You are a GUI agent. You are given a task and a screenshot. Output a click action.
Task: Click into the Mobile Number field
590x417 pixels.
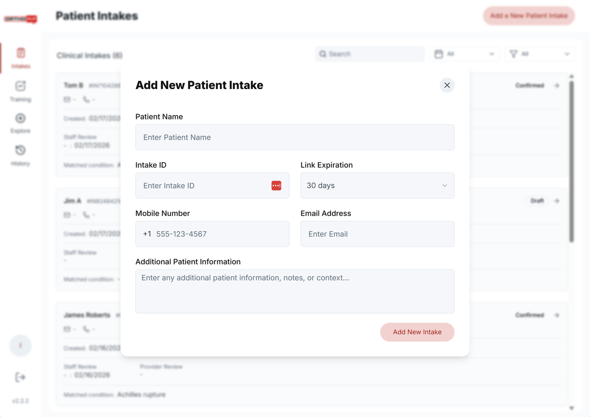(219, 234)
